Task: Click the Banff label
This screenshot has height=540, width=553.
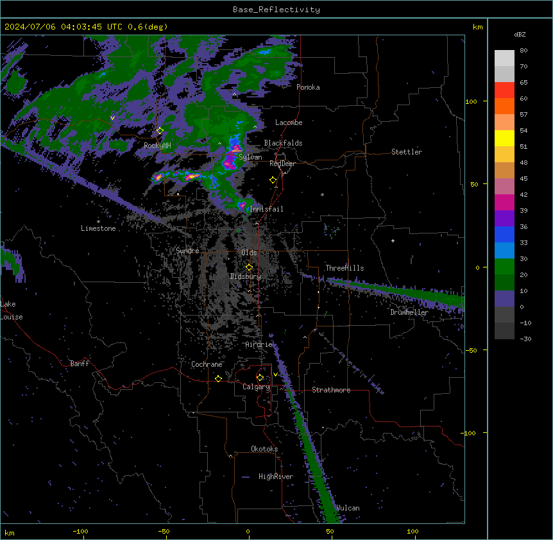Action: [80, 364]
